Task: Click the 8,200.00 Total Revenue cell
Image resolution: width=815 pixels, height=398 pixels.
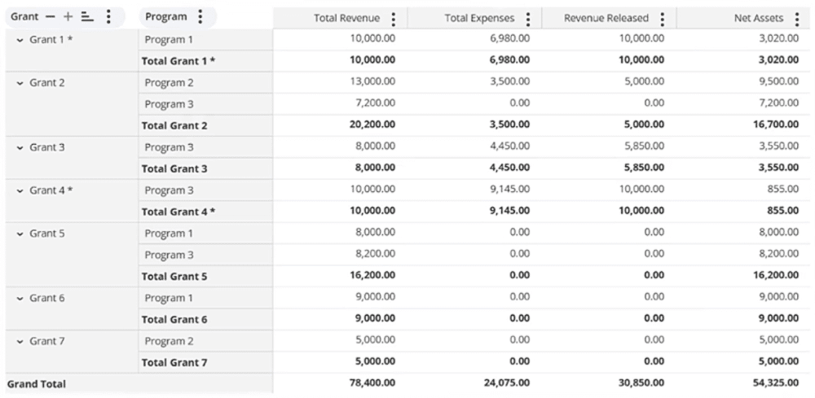Action: coord(375,254)
